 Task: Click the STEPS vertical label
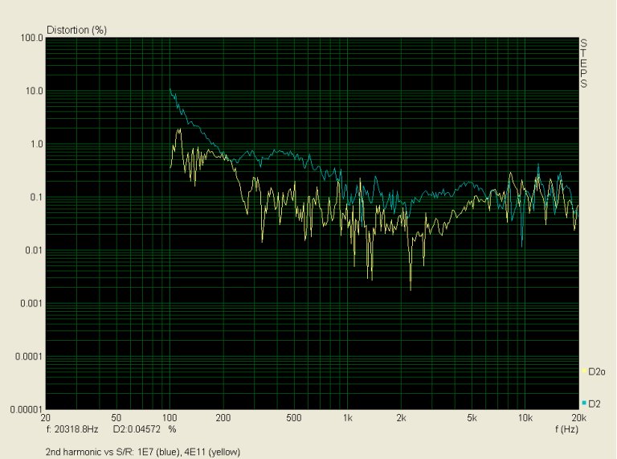(583, 64)
